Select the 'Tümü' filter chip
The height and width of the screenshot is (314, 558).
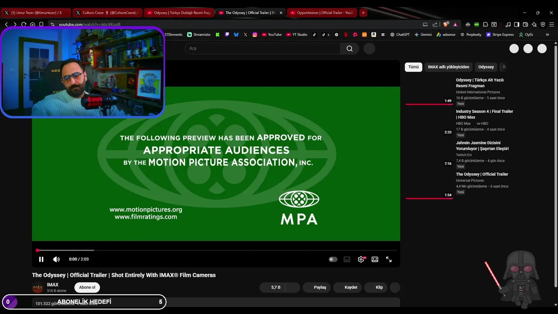point(413,67)
